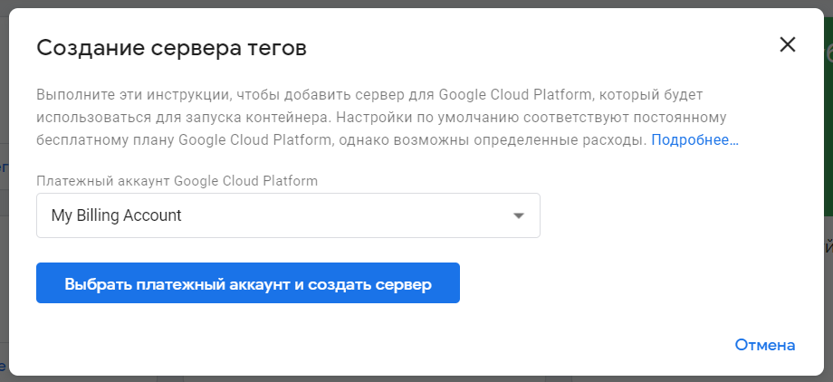Click the dimmed green area behind the dialog
Image resolution: width=833 pixels, height=382 pixels.
pos(828,136)
